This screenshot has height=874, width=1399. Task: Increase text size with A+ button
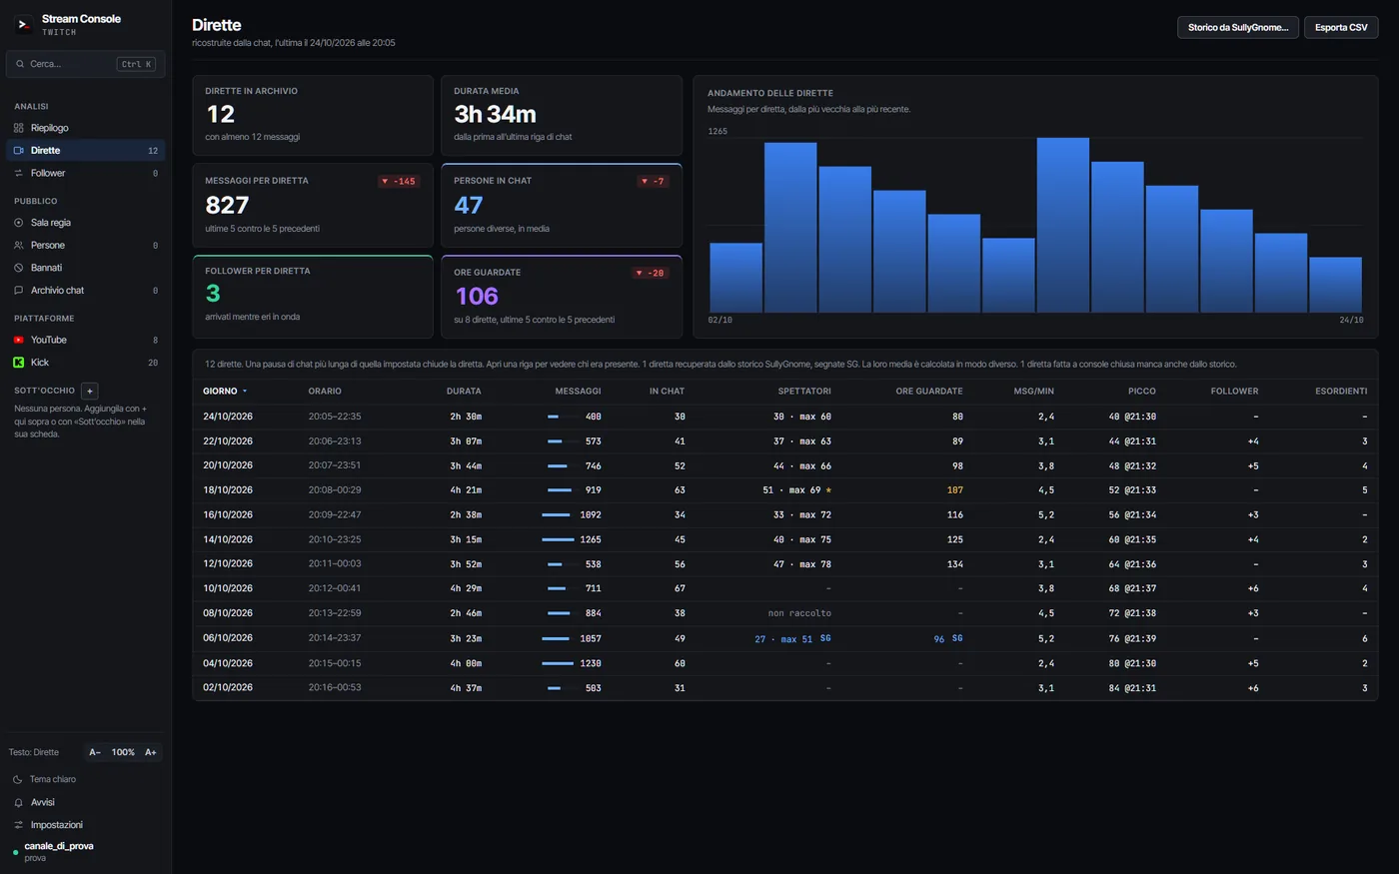[151, 752]
